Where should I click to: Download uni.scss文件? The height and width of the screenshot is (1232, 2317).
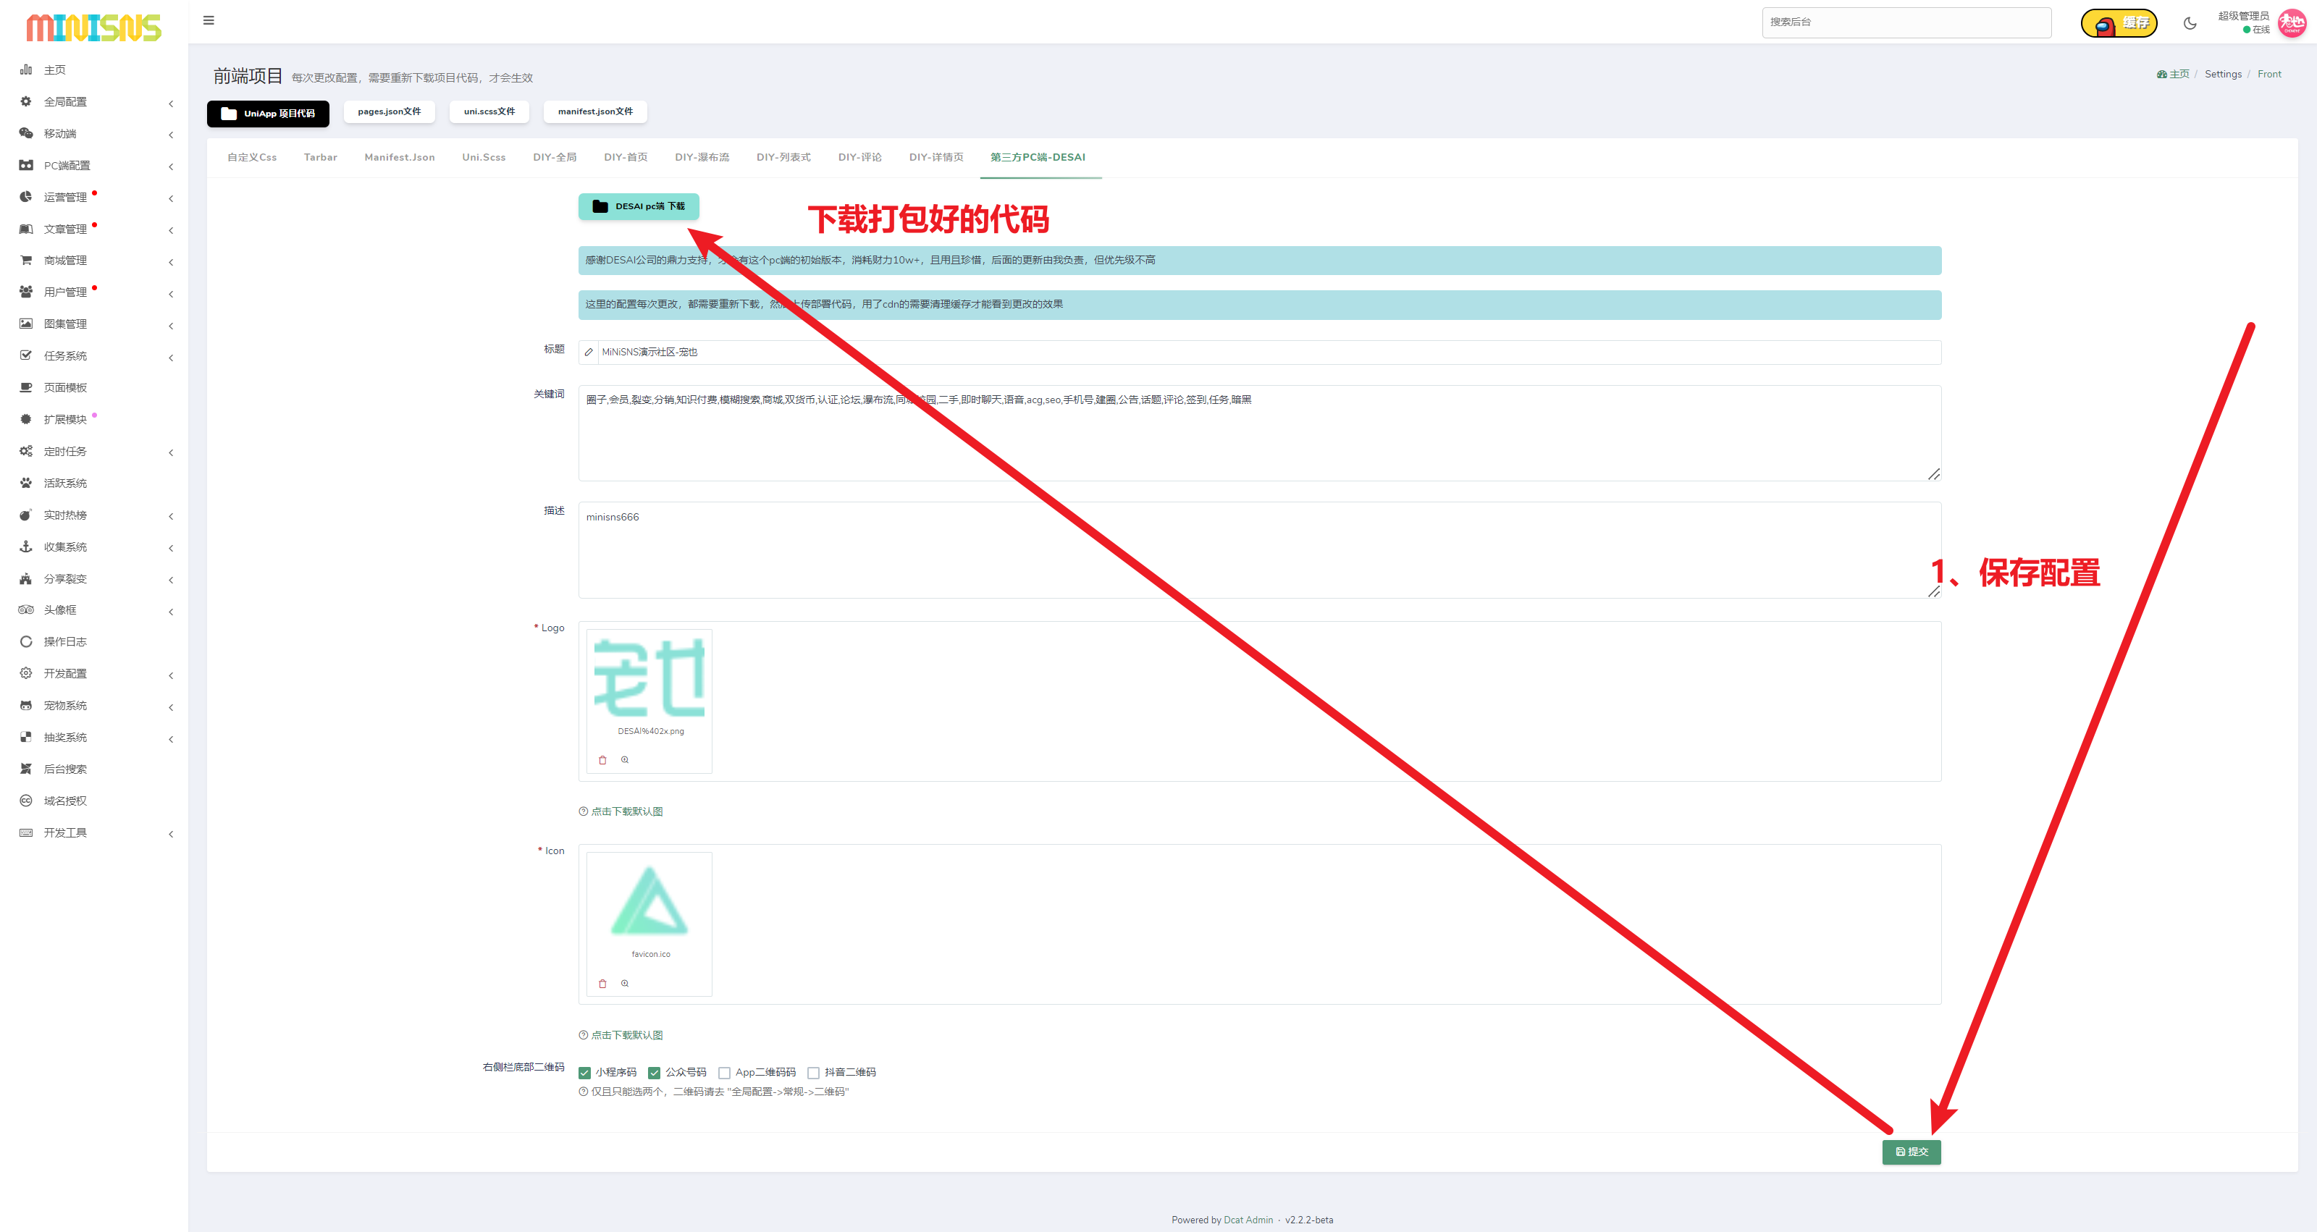click(x=489, y=111)
